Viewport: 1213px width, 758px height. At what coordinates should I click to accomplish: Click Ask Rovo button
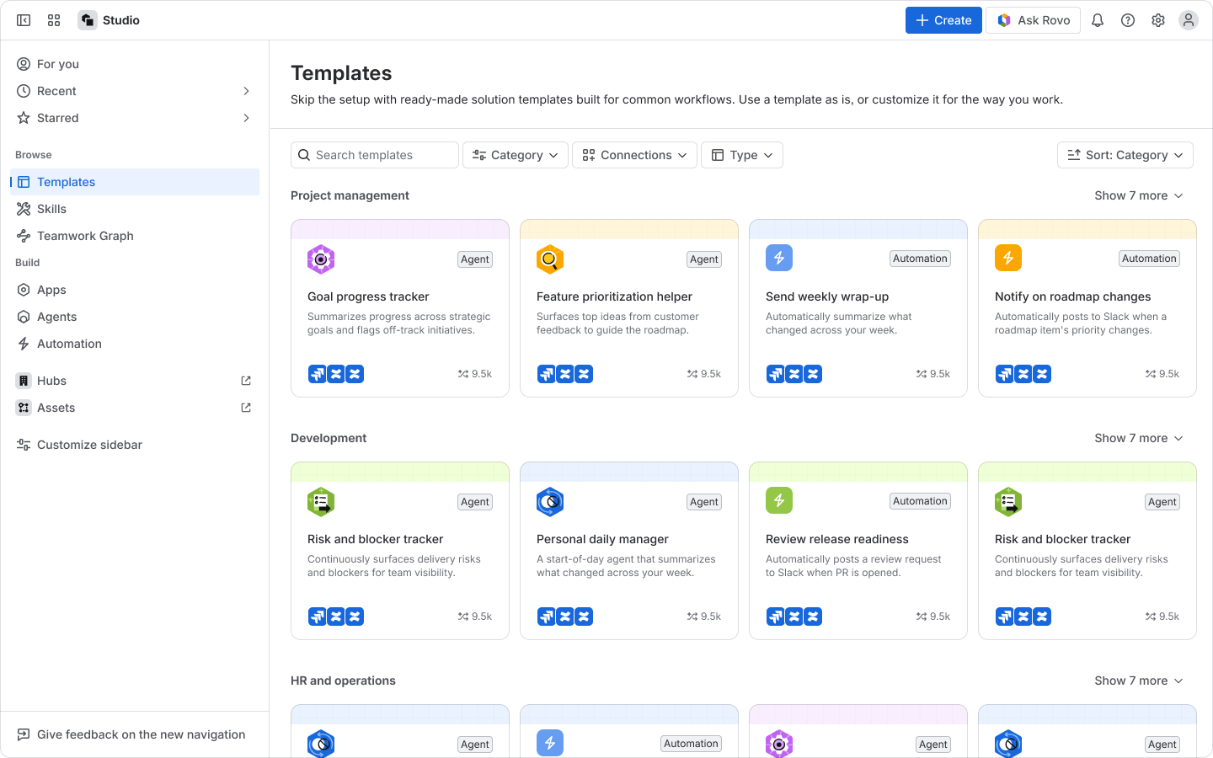click(x=1034, y=20)
